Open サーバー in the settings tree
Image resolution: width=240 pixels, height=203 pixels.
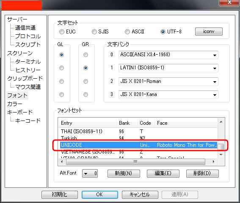click(x=17, y=19)
